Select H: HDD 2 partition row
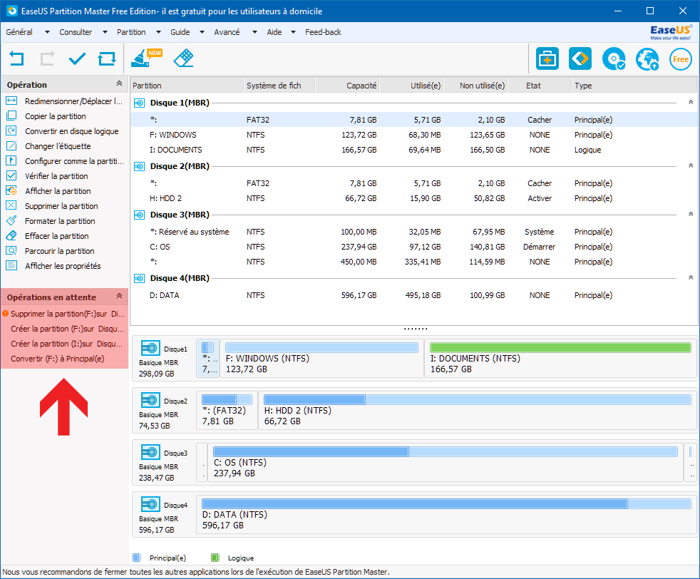700x579 pixels. (413, 198)
